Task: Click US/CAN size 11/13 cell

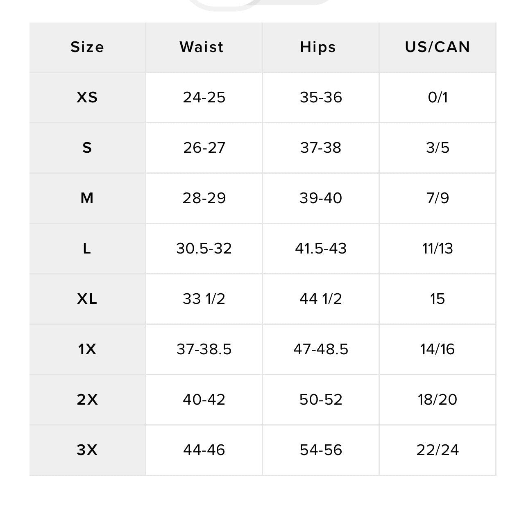Action: pyautogui.click(x=438, y=249)
